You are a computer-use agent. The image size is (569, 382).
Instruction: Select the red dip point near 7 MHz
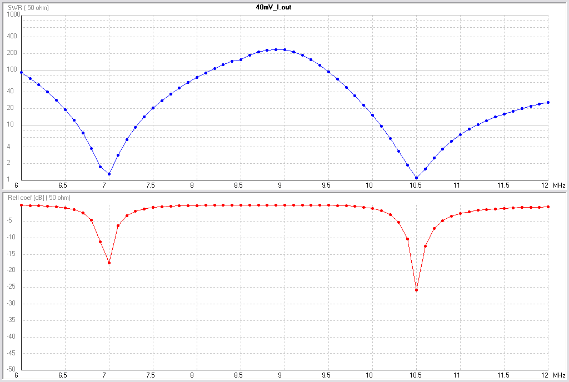click(x=109, y=263)
